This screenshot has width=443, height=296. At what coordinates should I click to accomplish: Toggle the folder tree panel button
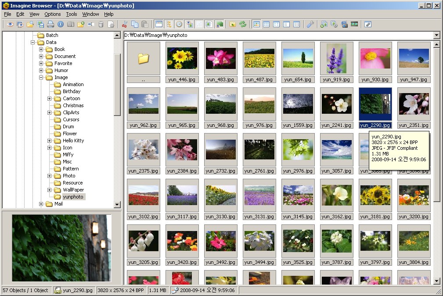click(x=169, y=25)
